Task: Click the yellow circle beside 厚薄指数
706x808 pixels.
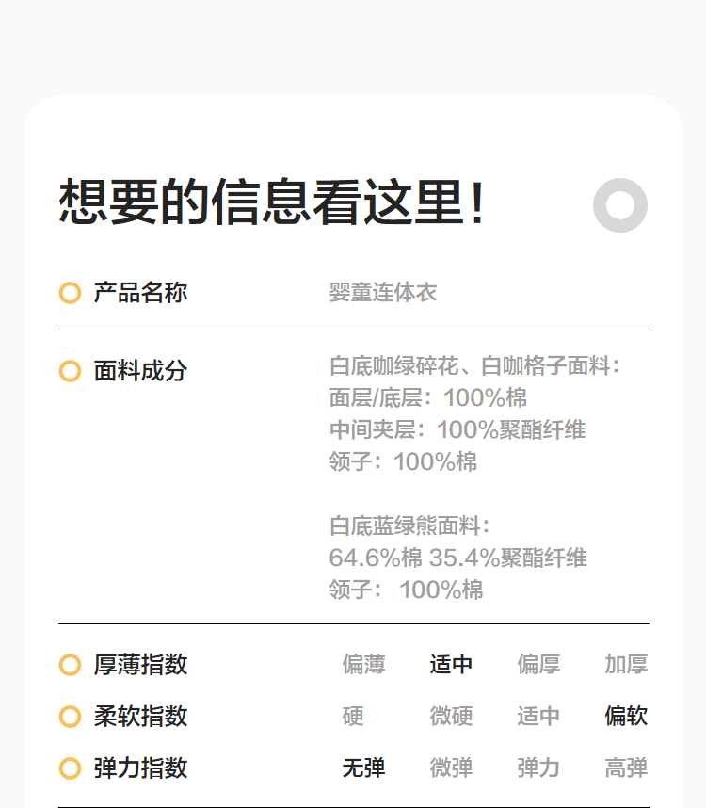Action: [x=70, y=665]
